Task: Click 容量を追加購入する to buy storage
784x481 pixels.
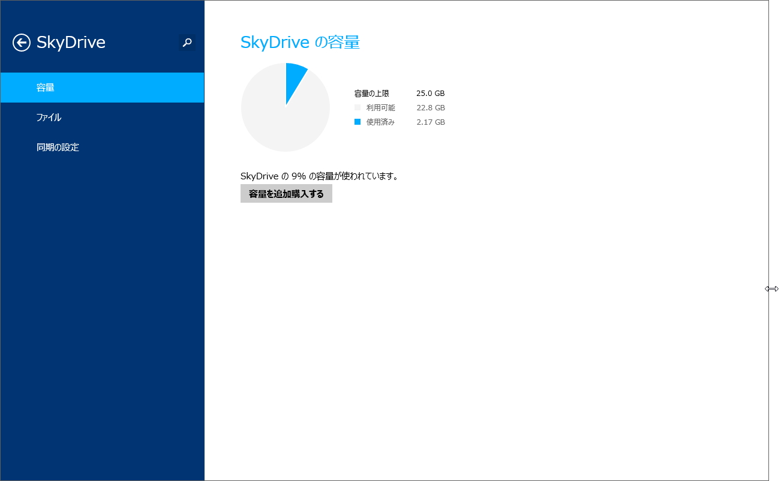Action: (x=286, y=193)
